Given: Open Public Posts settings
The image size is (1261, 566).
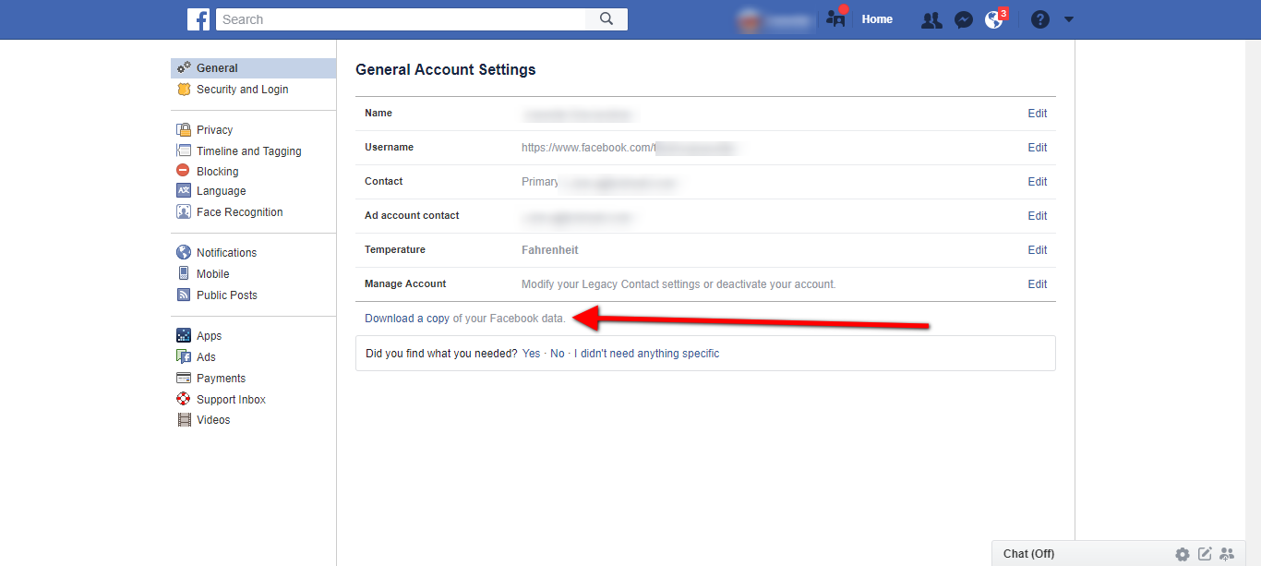Looking at the screenshot, I should 226,295.
